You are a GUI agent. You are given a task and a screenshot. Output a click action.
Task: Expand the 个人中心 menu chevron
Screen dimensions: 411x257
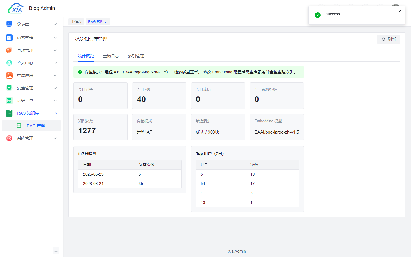click(55, 63)
